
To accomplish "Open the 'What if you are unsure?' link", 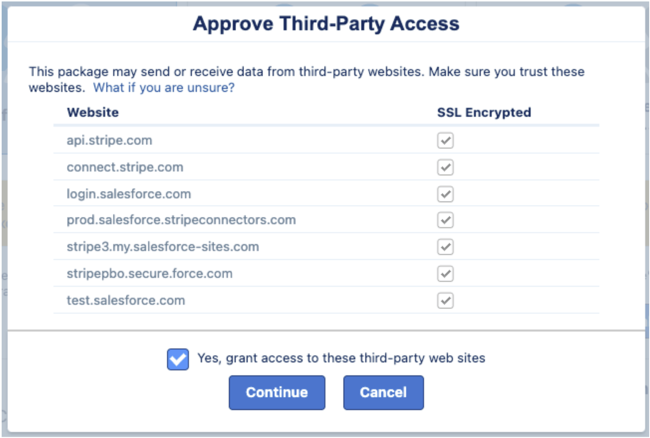I will (164, 88).
